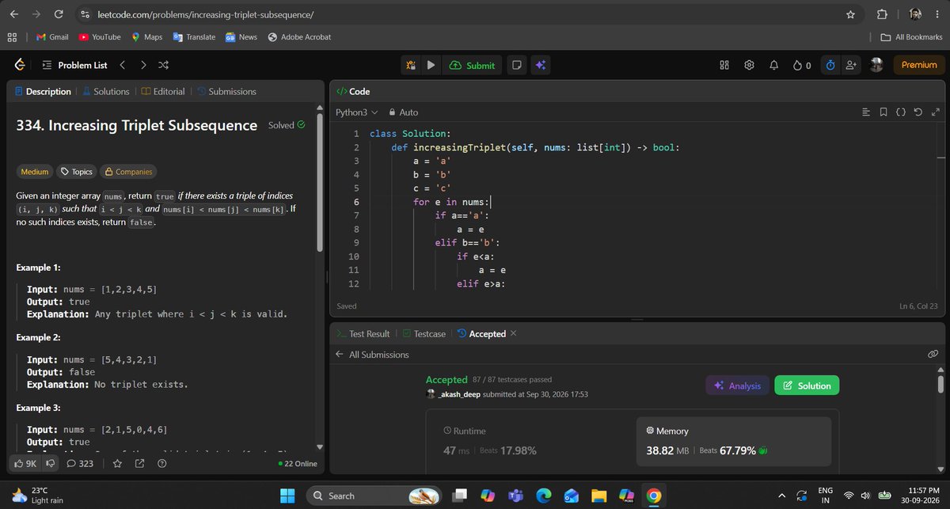The width and height of the screenshot is (950, 509).
Task: Open Chrome extensions puzzle icon
Action: click(x=882, y=14)
